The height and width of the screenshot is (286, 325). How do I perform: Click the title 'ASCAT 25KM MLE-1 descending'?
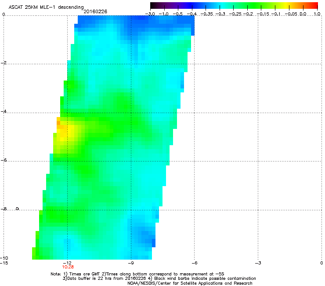point(46,7)
